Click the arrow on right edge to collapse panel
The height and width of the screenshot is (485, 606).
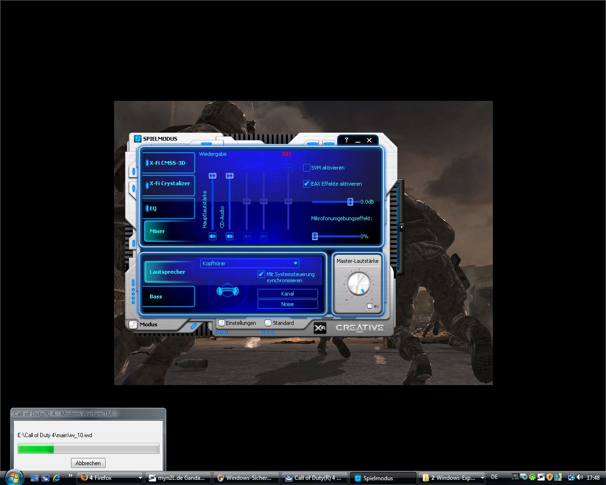(x=401, y=227)
